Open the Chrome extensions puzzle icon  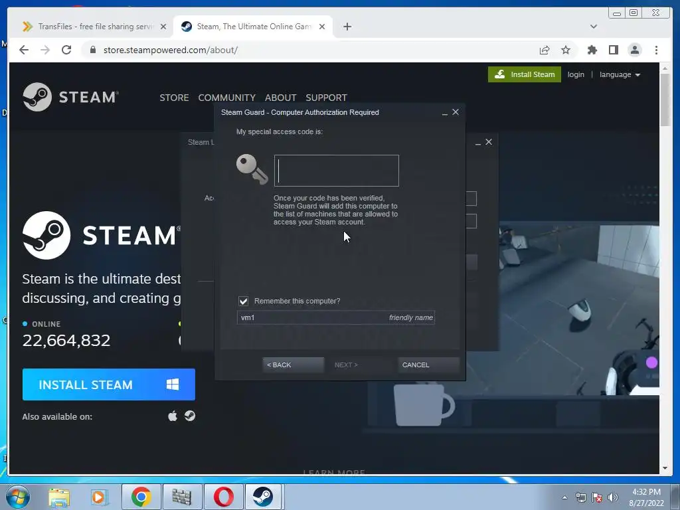[592, 50]
